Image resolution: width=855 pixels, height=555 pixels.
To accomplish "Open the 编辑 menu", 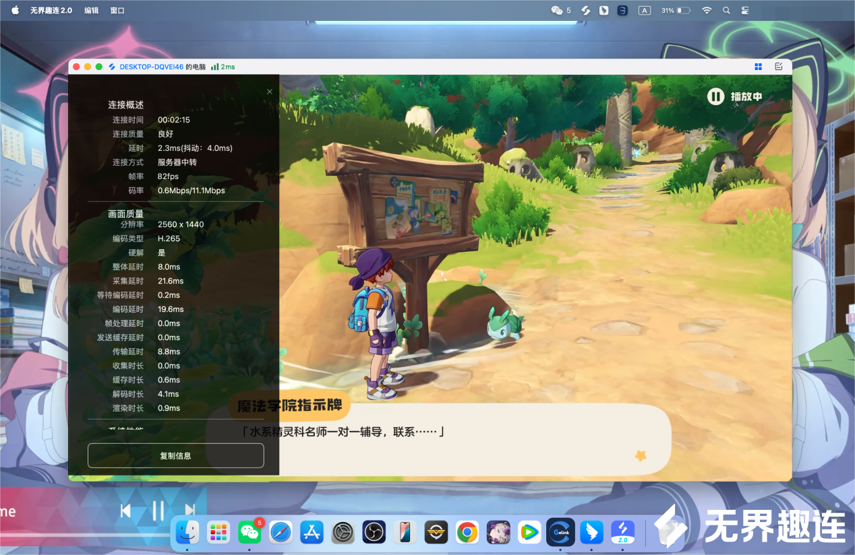I will click(x=91, y=11).
